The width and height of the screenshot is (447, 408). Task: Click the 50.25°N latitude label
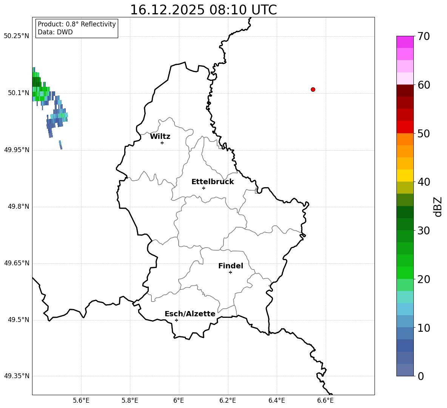pos(17,36)
